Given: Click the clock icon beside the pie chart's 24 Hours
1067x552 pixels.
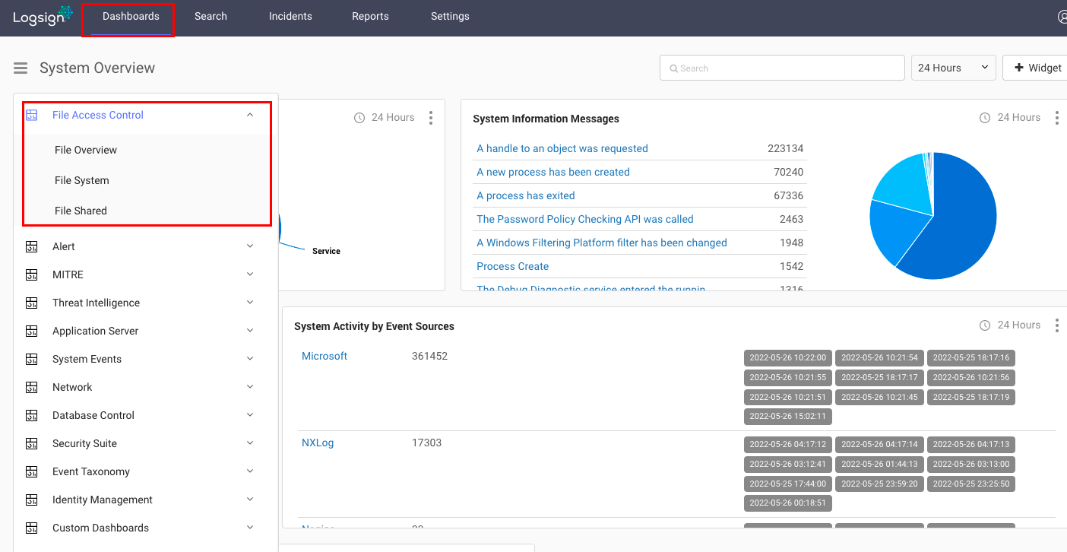Looking at the screenshot, I should 985,117.
